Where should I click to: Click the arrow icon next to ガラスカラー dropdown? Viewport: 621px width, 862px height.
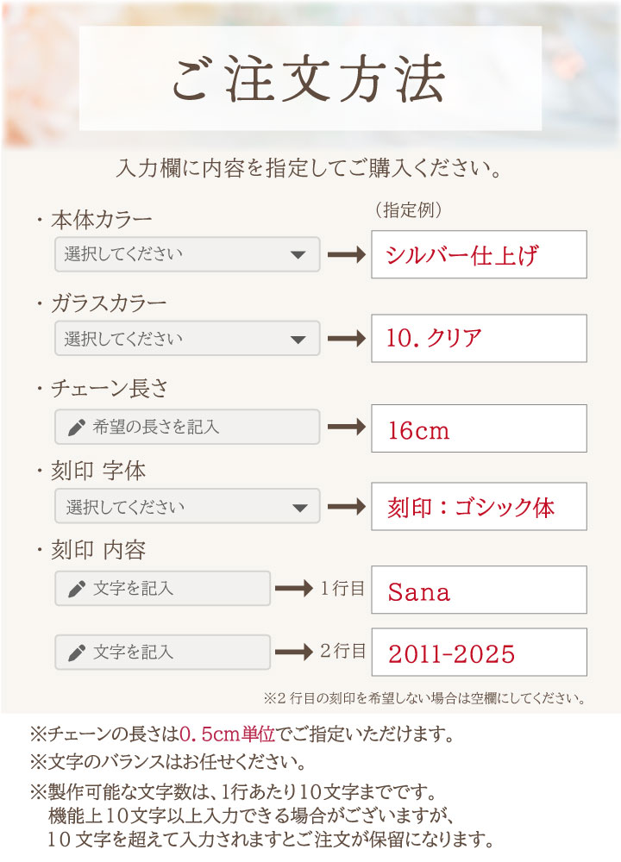(347, 338)
